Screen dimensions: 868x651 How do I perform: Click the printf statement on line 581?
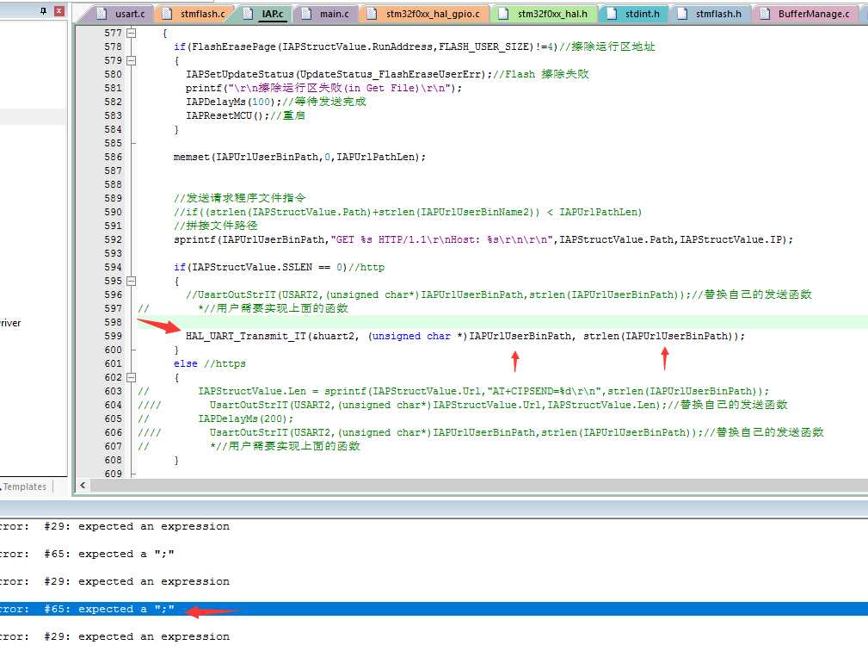coord(323,88)
